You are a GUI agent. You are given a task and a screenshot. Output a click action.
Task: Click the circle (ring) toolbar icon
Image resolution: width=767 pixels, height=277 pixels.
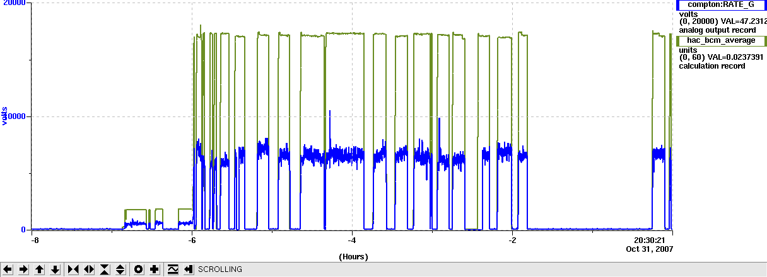click(138, 269)
